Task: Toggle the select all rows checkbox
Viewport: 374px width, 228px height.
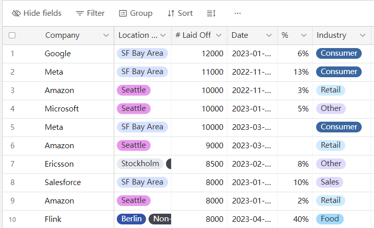Action: pyautogui.click(x=12, y=35)
